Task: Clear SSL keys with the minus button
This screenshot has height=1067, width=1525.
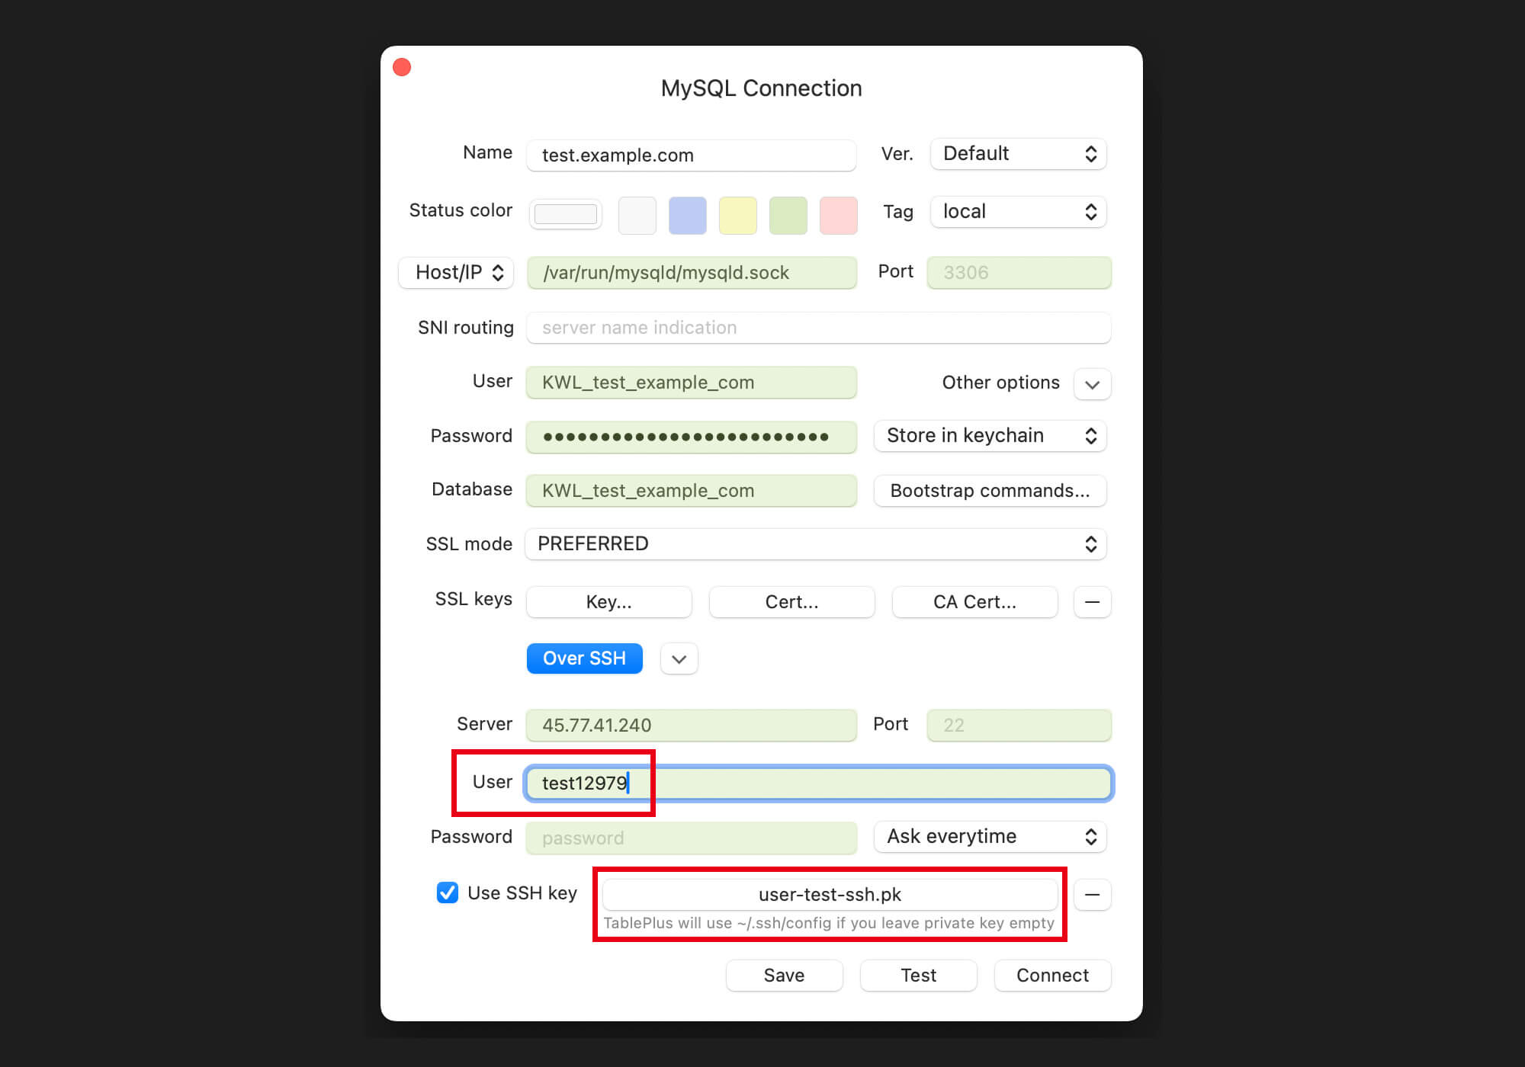Action: [x=1092, y=602]
